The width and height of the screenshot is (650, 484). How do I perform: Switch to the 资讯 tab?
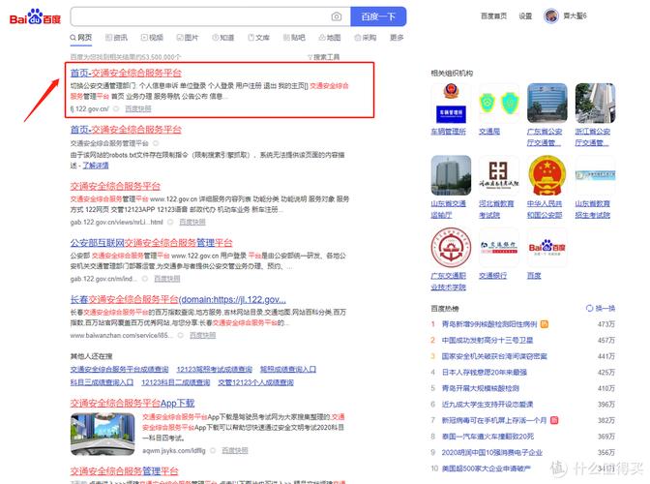[x=116, y=38]
